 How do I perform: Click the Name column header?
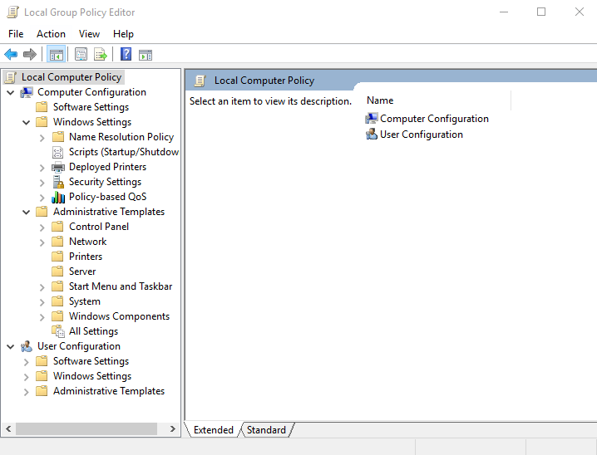[x=380, y=100]
